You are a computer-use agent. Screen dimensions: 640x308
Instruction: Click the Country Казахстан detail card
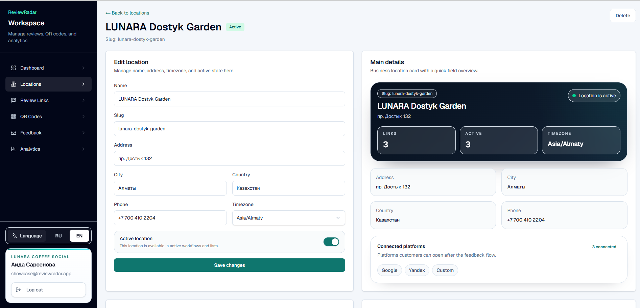[x=433, y=215]
